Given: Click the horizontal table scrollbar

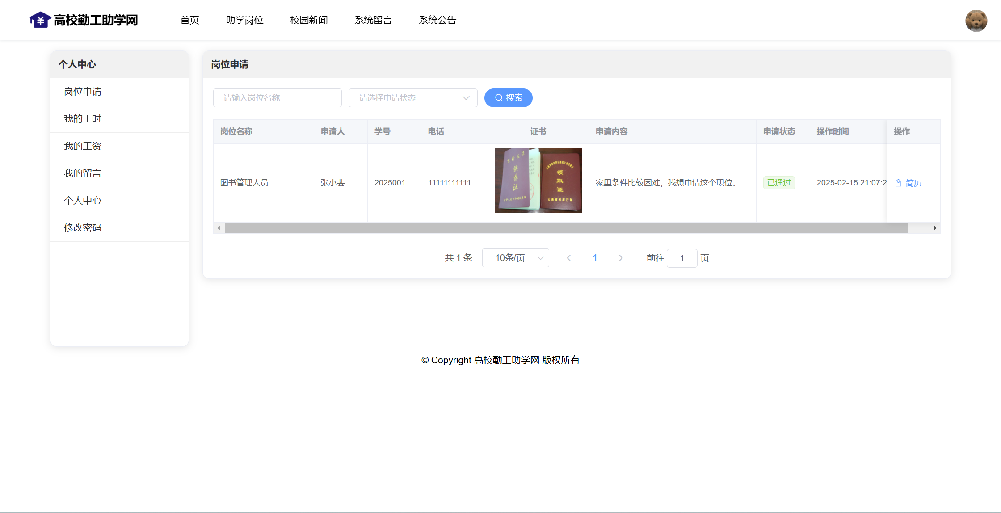Looking at the screenshot, I should (566, 228).
